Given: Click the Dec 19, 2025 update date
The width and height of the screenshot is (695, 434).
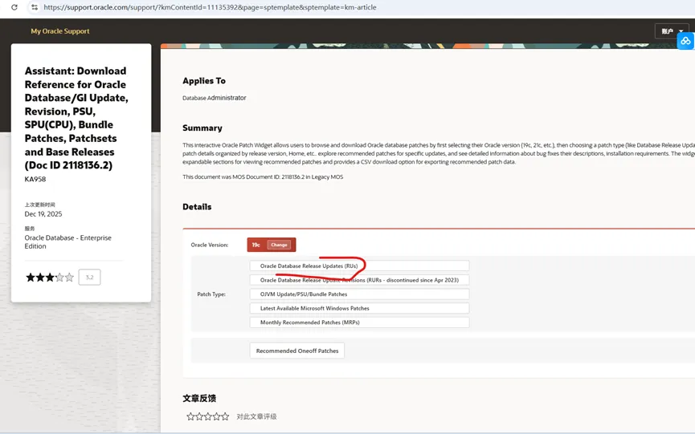Looking at the screenshot, I should tap(43, 213).
